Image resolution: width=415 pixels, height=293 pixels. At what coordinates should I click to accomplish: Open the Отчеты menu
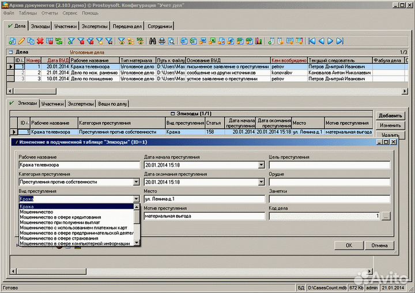[50, 13]
